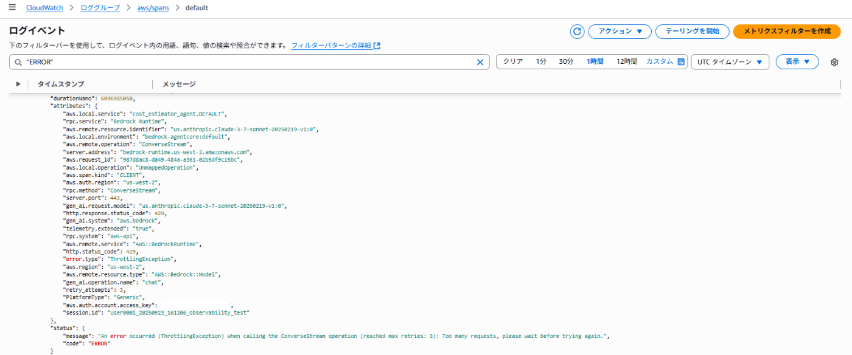852x355 pixels.
Task: Open the UTC タイムゾーン dropdown
Action: pos(730,62)
